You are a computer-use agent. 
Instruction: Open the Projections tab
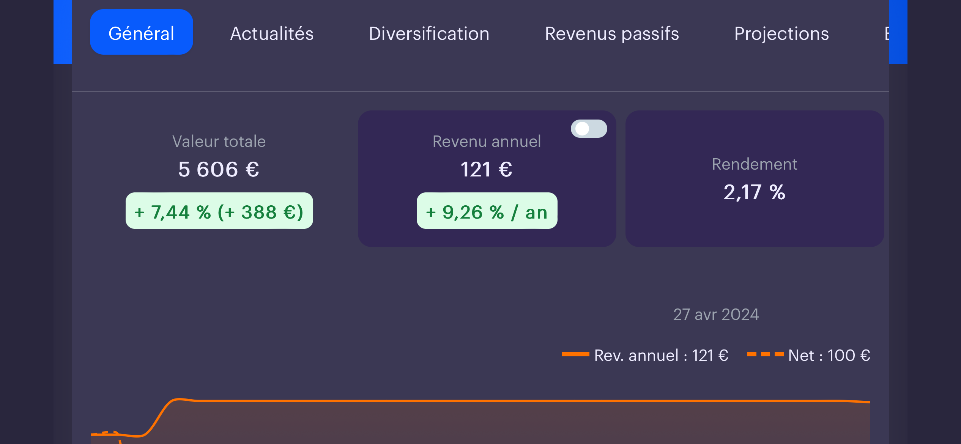coord(781,33)
